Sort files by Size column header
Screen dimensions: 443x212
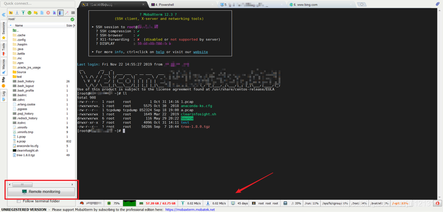(70, 26)
